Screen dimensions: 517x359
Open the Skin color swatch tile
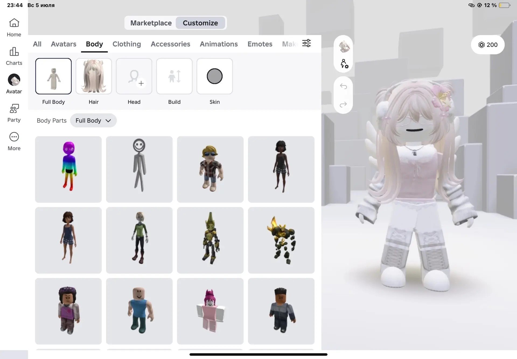[x=215, y=76]
